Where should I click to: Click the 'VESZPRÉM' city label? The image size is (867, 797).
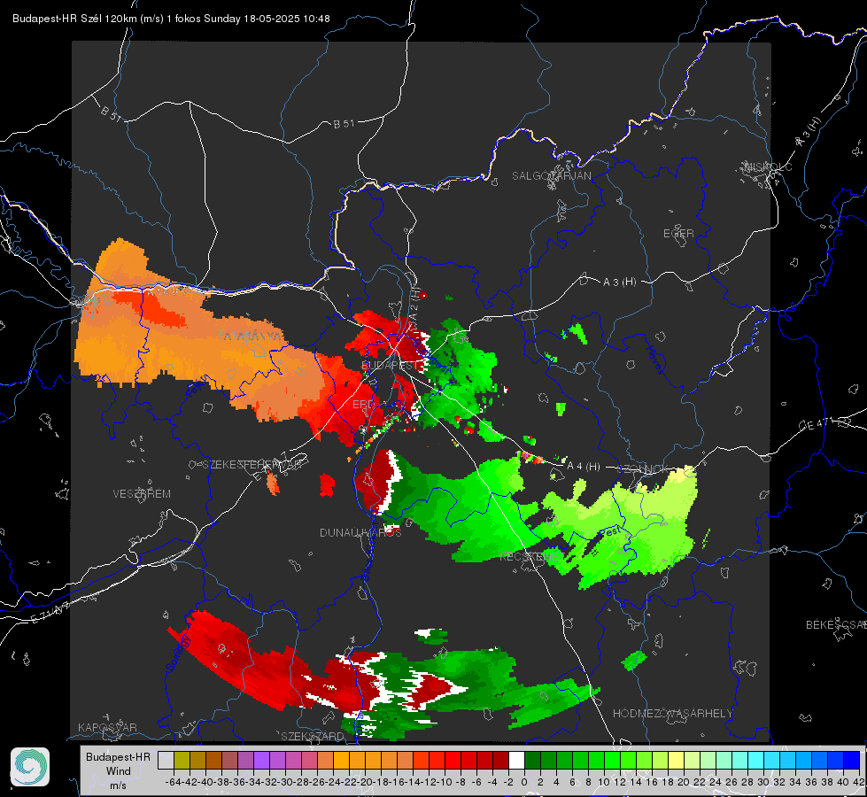click(142, 494)
